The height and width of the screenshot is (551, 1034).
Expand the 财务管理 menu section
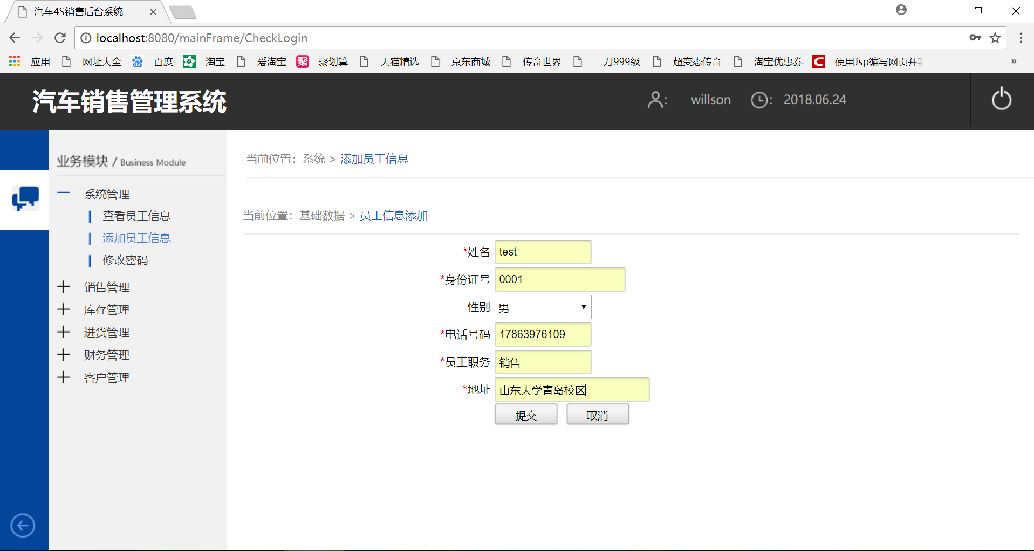(64, 355)
